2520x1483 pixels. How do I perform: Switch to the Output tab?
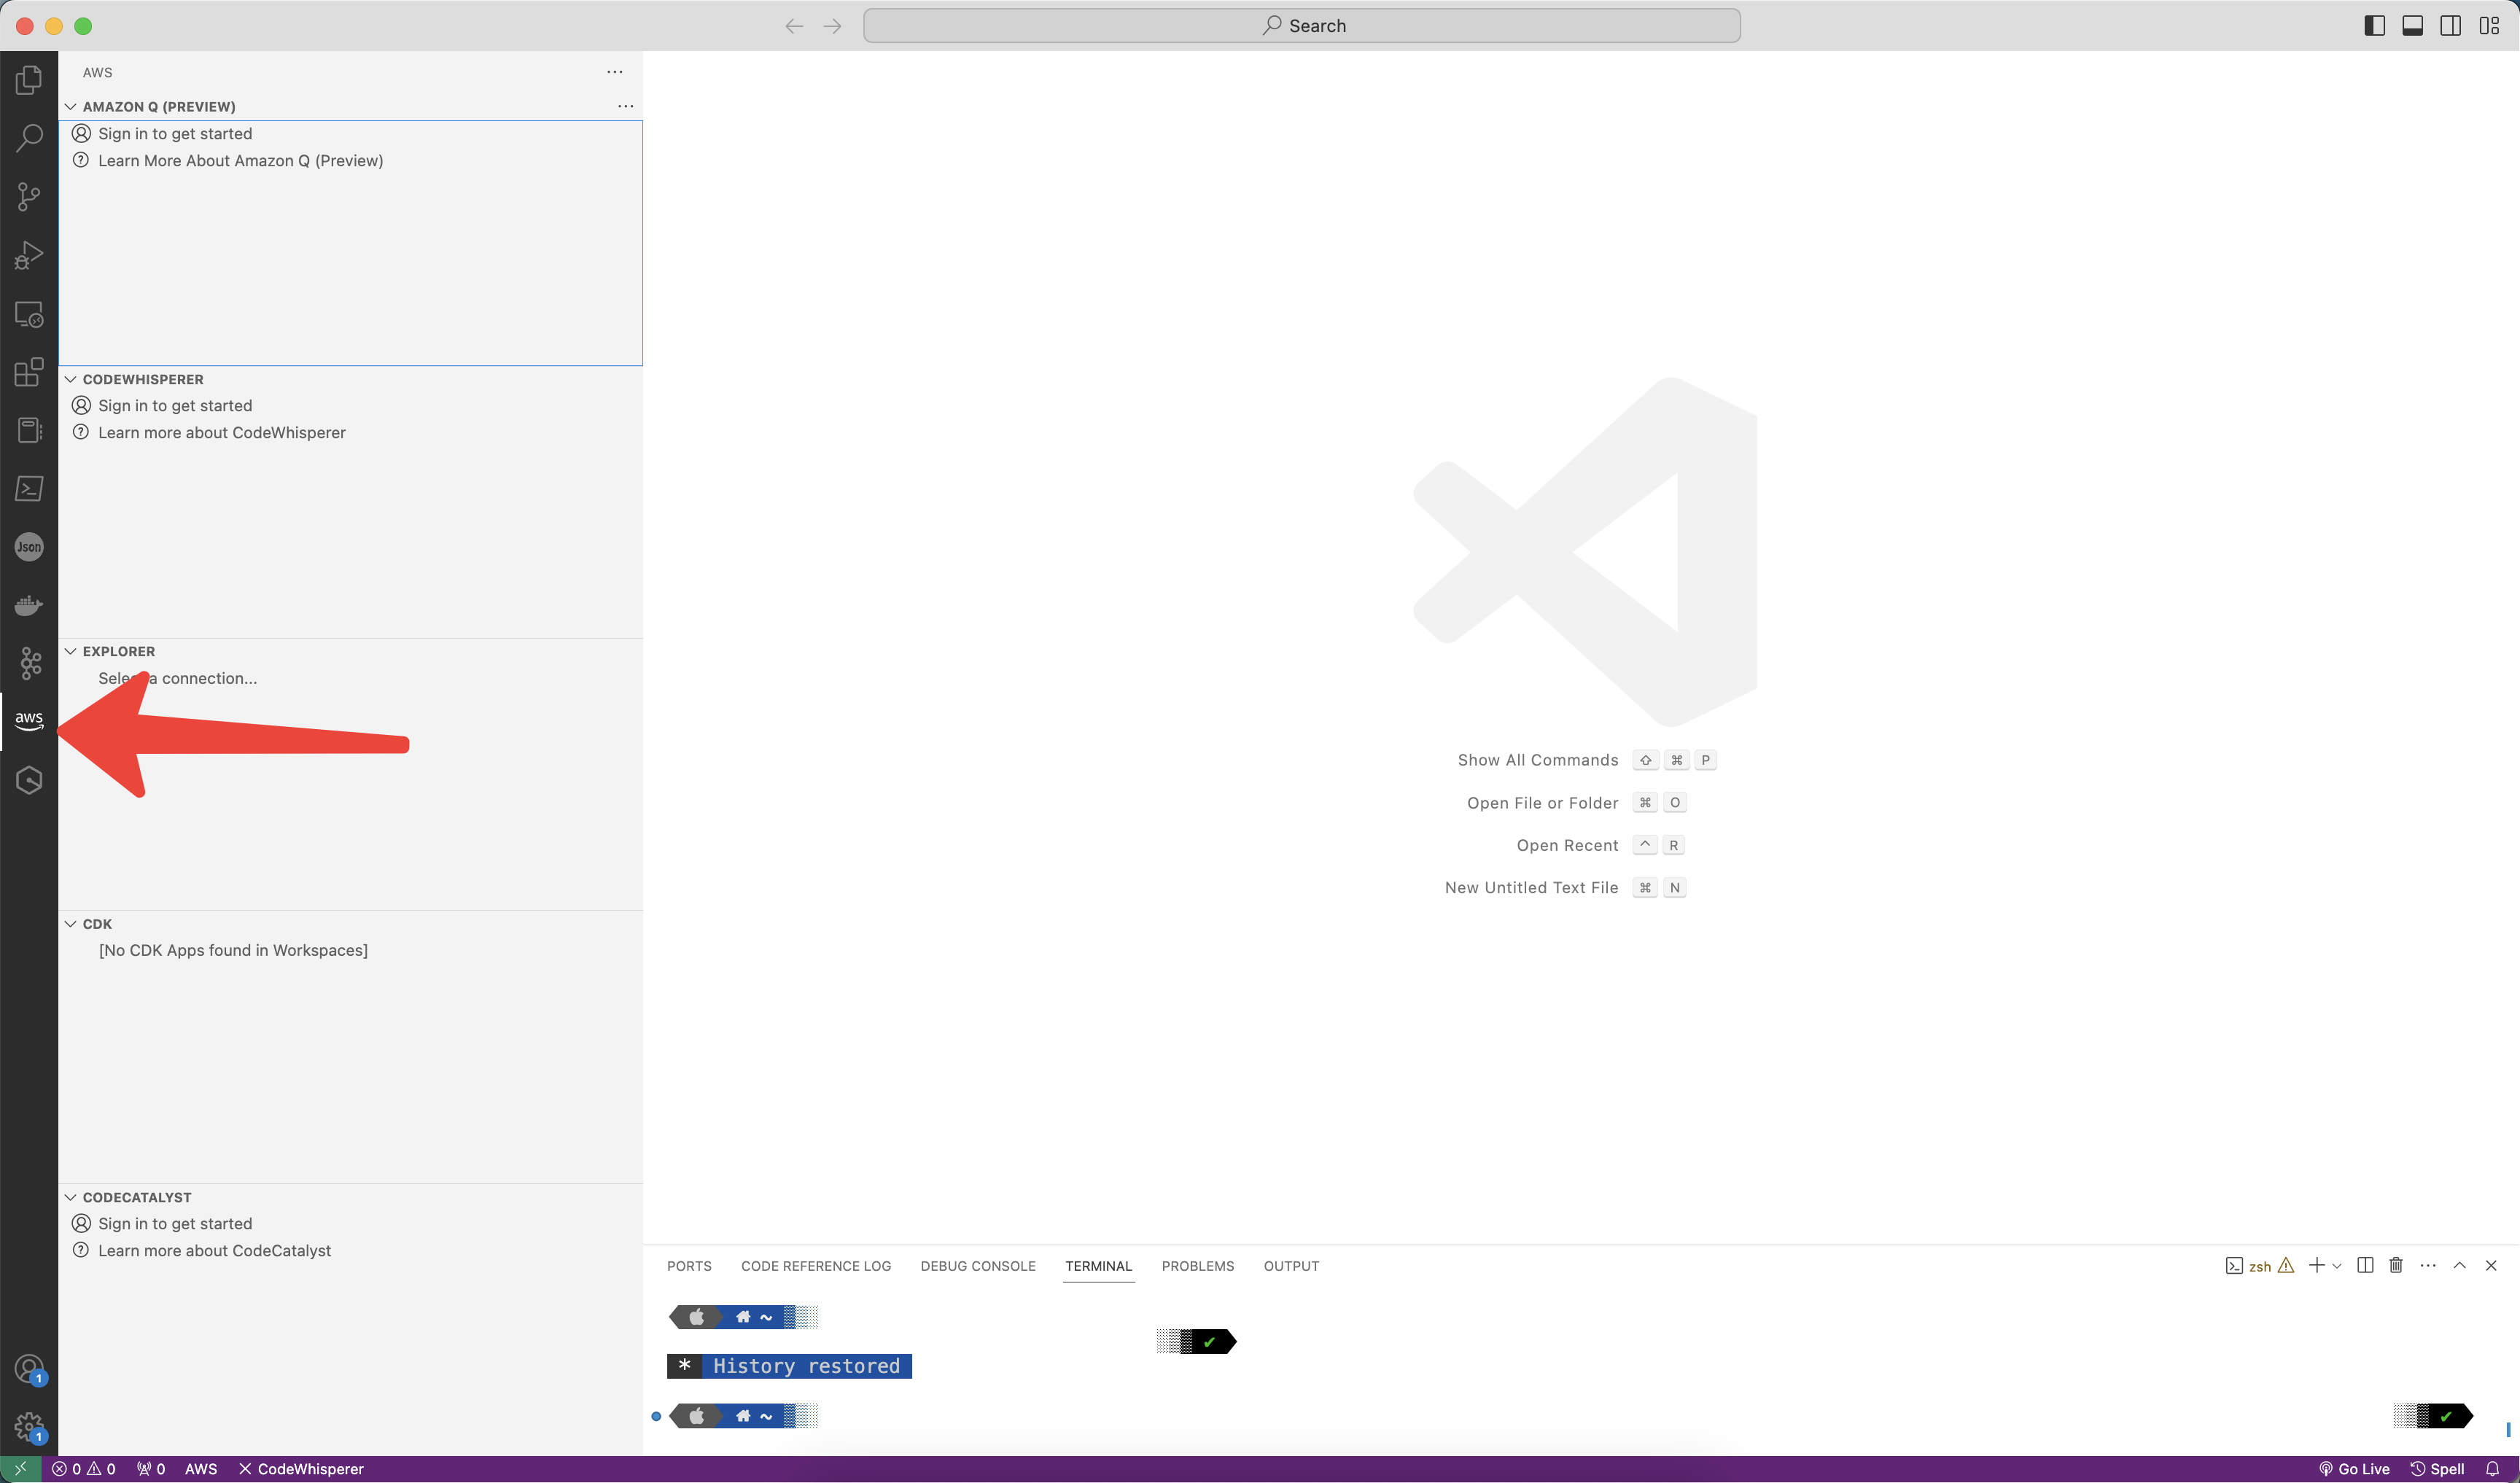tap(1291, 1266)
